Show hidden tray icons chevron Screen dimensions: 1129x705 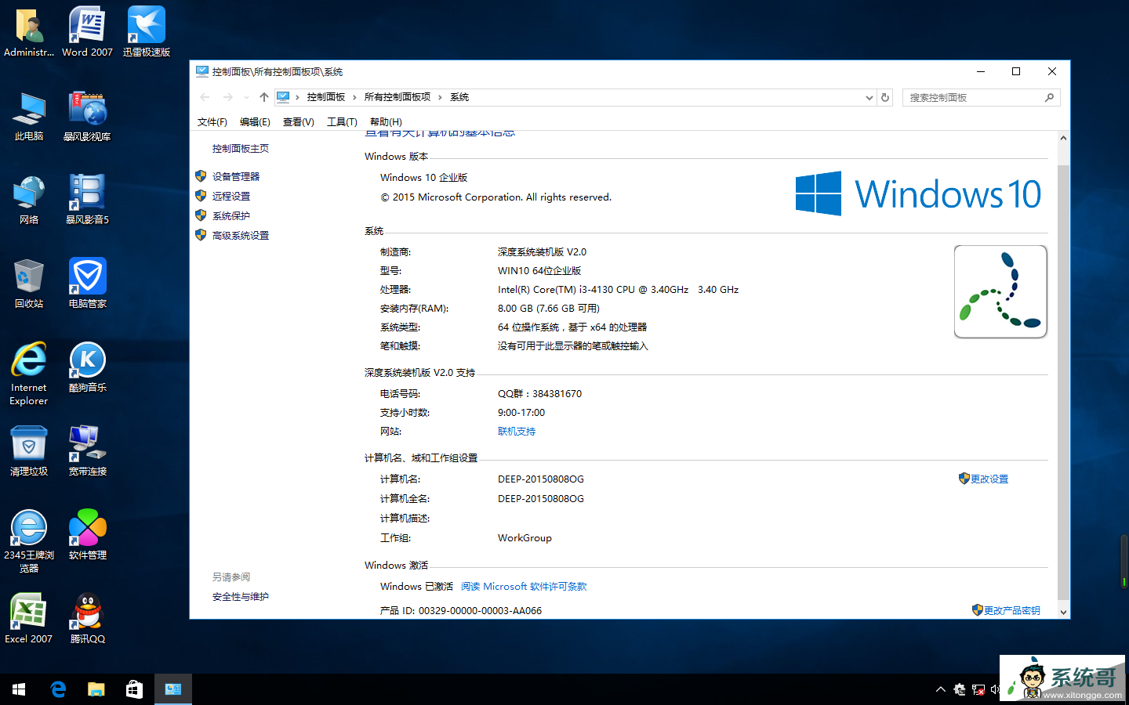point(941,689)
